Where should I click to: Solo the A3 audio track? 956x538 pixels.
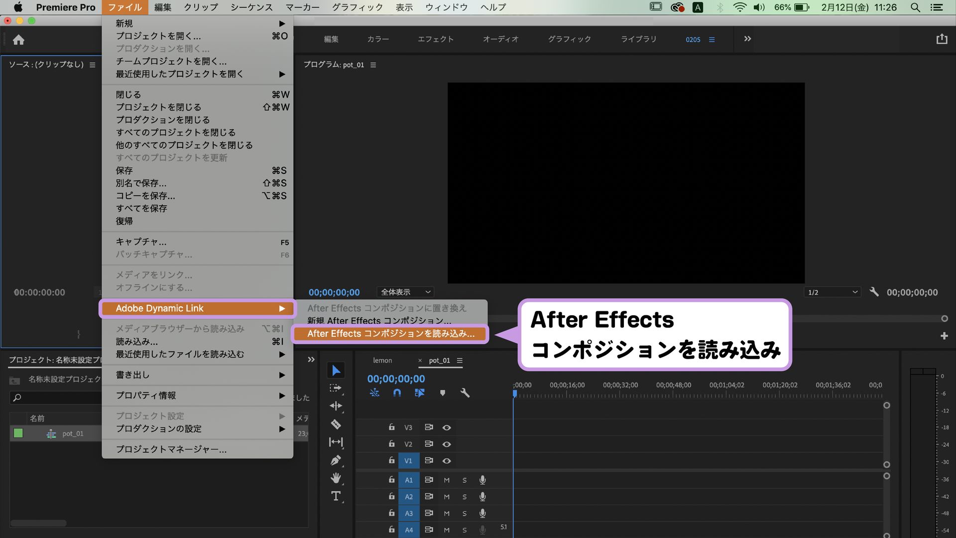click(x=465, y=513)
